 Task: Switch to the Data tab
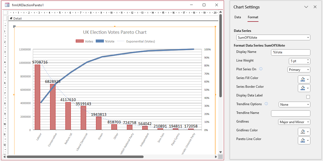237,17
